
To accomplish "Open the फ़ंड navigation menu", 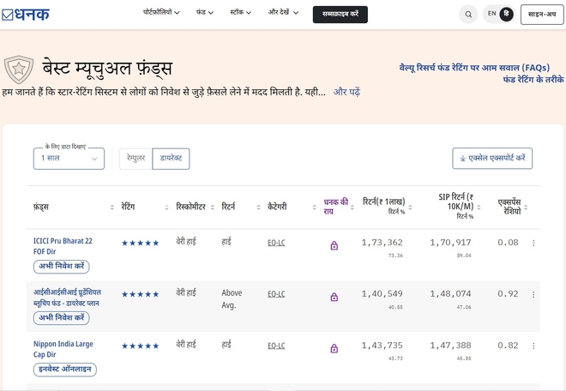I will pyautogui.click(x=205, y=14).
